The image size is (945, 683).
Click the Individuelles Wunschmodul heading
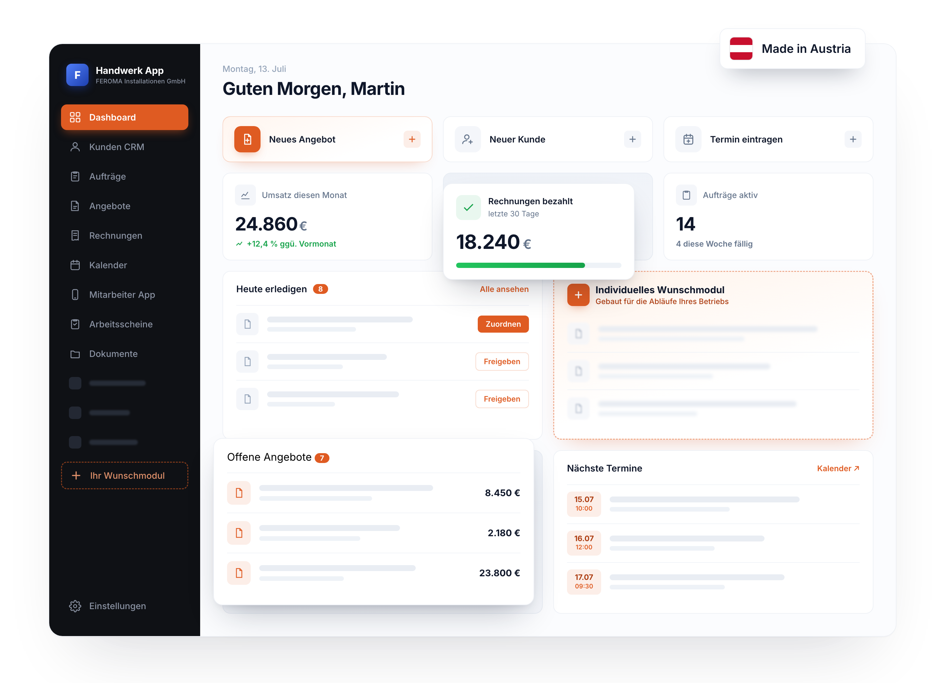click(660, 290)
